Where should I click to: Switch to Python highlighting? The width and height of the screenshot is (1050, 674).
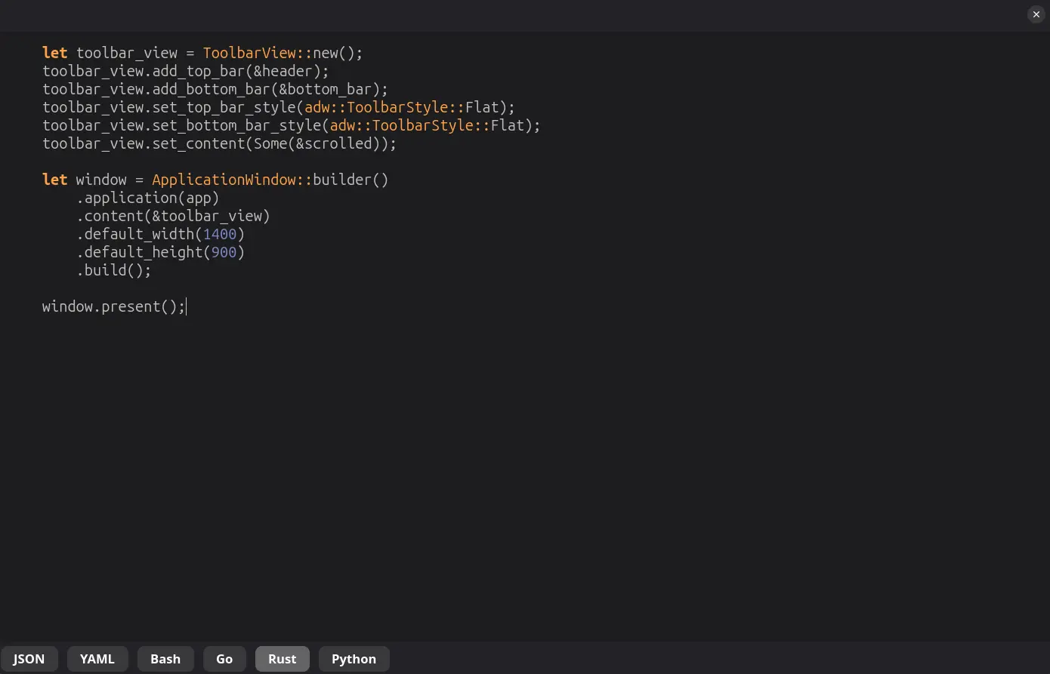point(354,659)
